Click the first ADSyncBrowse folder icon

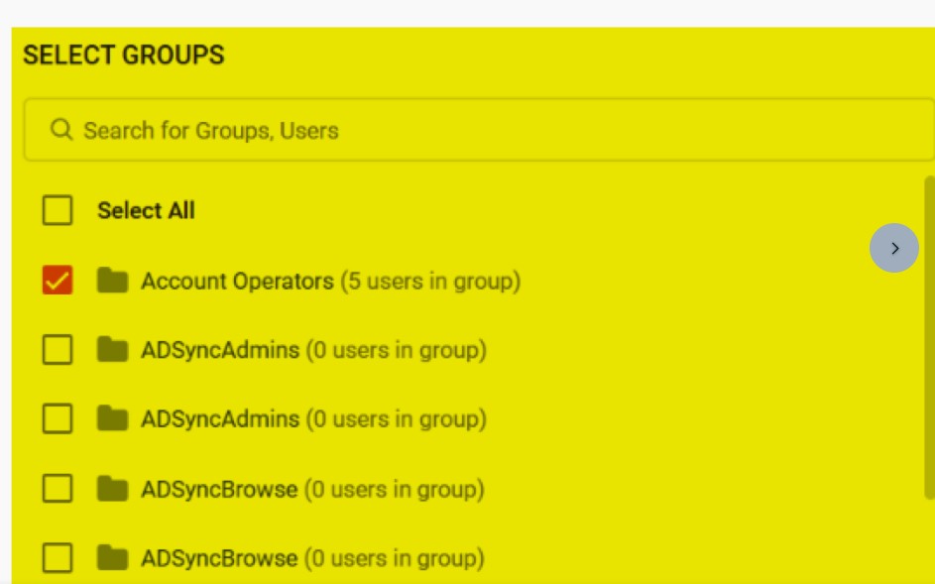click(113, 489)
